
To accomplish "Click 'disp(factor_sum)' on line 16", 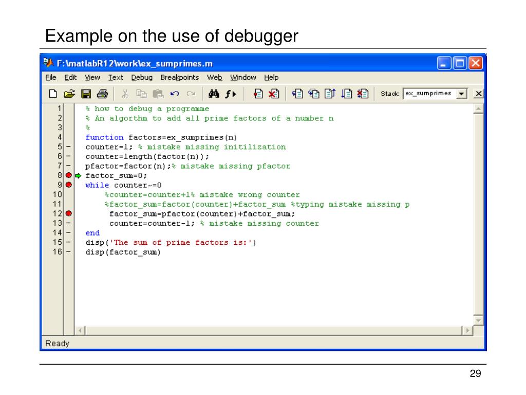I will click(123, 252).
